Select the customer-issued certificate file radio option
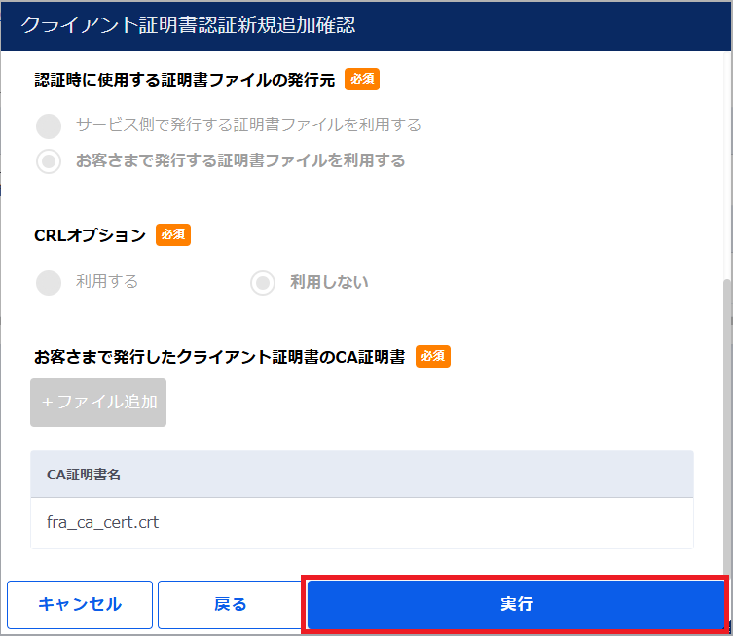This screenshot has height=636, width=733. point(49,161)
